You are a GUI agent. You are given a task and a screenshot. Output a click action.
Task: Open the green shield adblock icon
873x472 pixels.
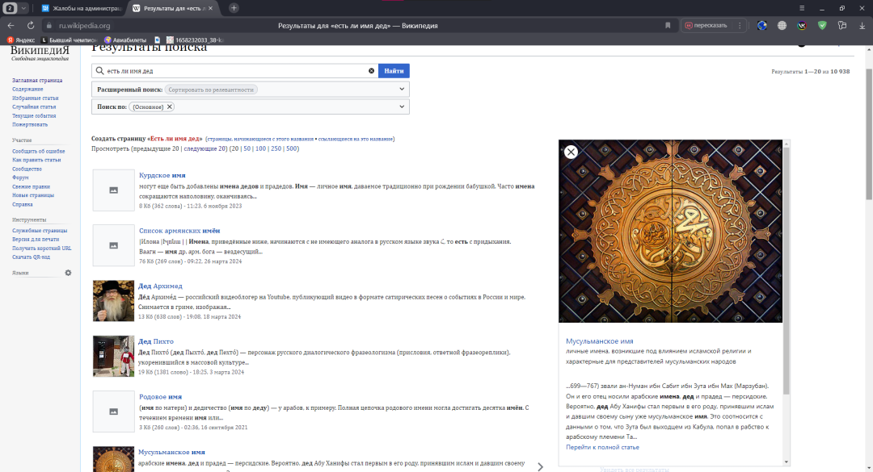[x=822, y=26]
